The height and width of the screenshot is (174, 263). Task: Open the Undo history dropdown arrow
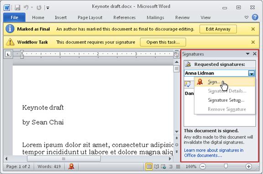click(32, 8)
